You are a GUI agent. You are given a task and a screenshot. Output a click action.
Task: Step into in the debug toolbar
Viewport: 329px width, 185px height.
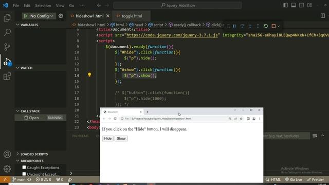(x=250, y=26)
